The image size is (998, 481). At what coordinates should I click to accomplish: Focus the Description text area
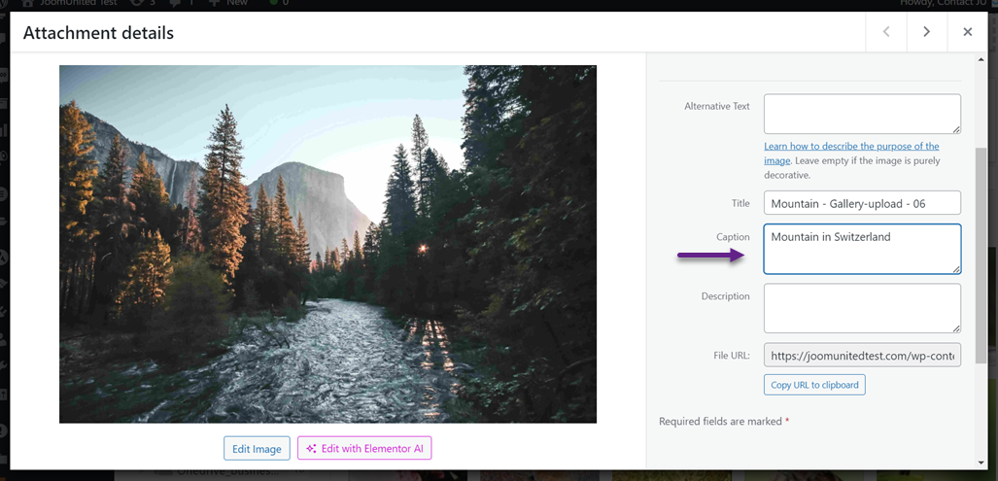pyautogui.click(x=861, y=308)
